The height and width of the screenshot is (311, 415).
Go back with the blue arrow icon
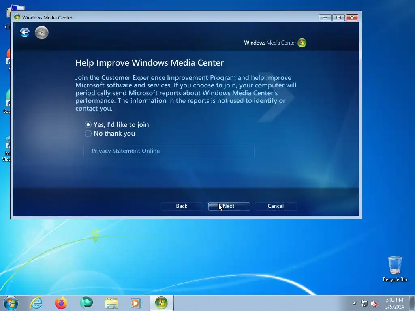[x=25, y=32]
